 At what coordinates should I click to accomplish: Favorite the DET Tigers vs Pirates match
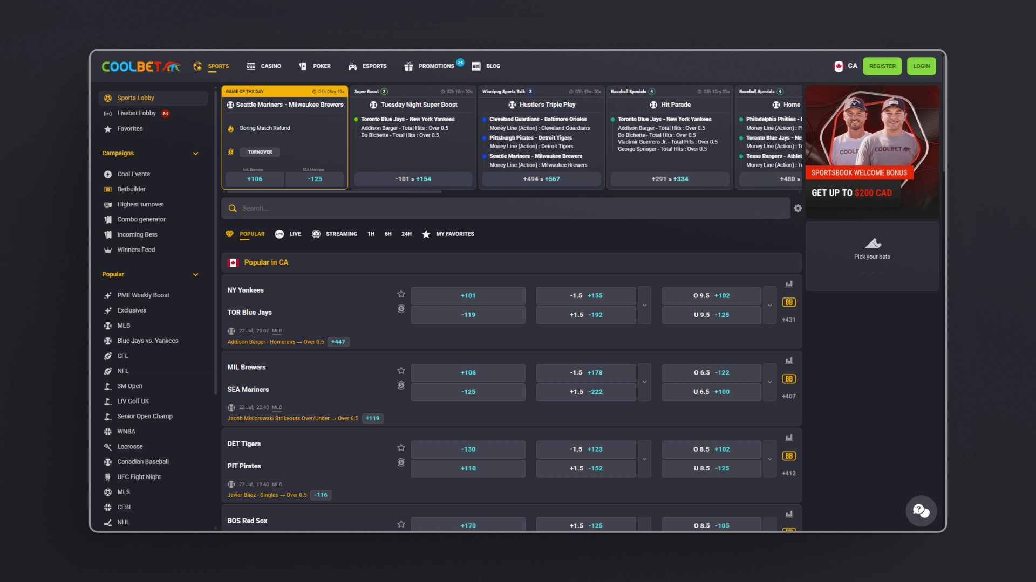[x=401, y=447]
